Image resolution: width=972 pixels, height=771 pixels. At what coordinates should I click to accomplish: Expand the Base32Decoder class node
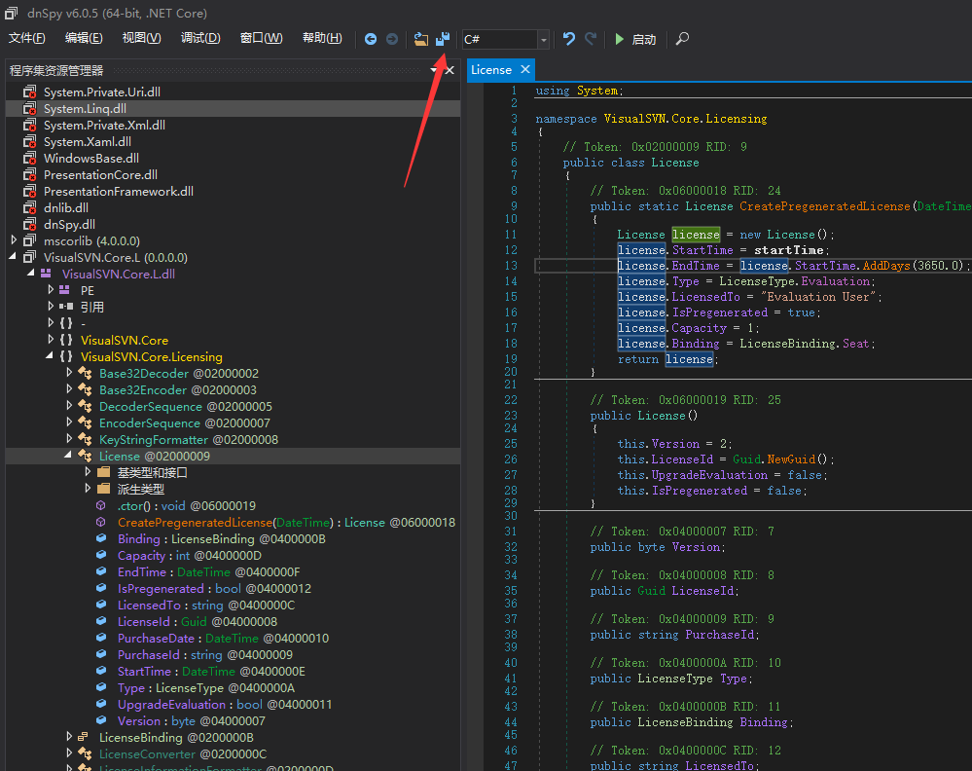[69, 373]
